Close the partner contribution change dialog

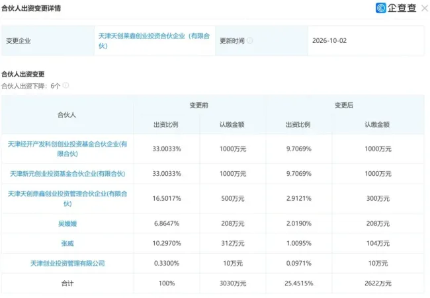coord(425,8)
